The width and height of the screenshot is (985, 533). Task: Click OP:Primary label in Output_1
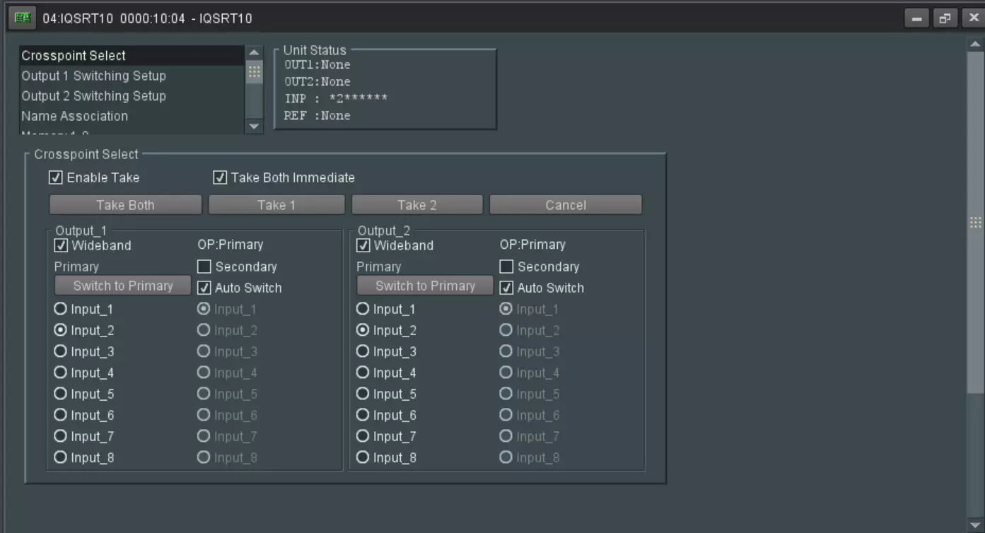pos(230,245)
